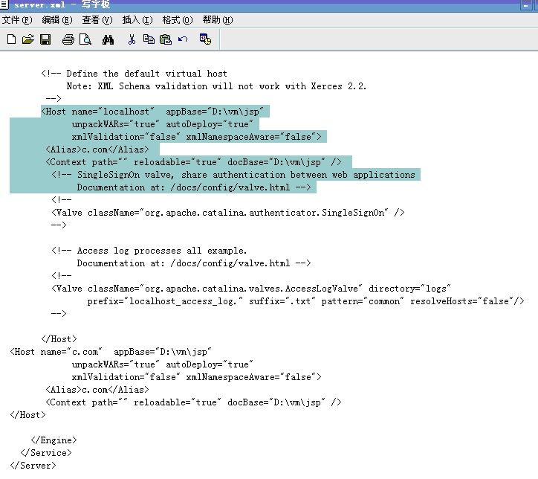Click the highlighted <Alias>c.com</Alias> line

pyautogui.click(x=97, y=150)
